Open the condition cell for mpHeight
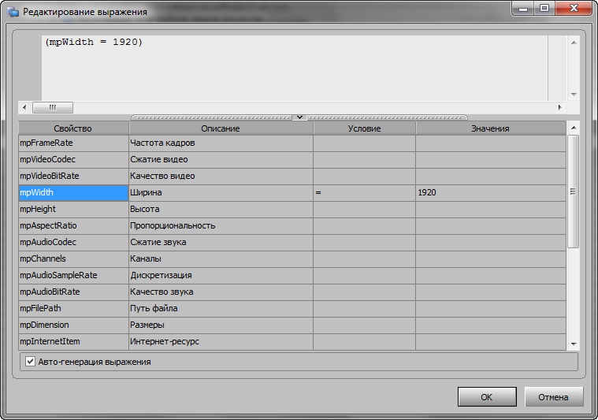 [x=364, y=210]
